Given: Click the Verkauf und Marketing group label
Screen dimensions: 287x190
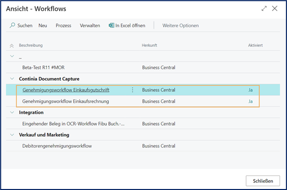Looking at the screenshot, I should tap(44, 135).
